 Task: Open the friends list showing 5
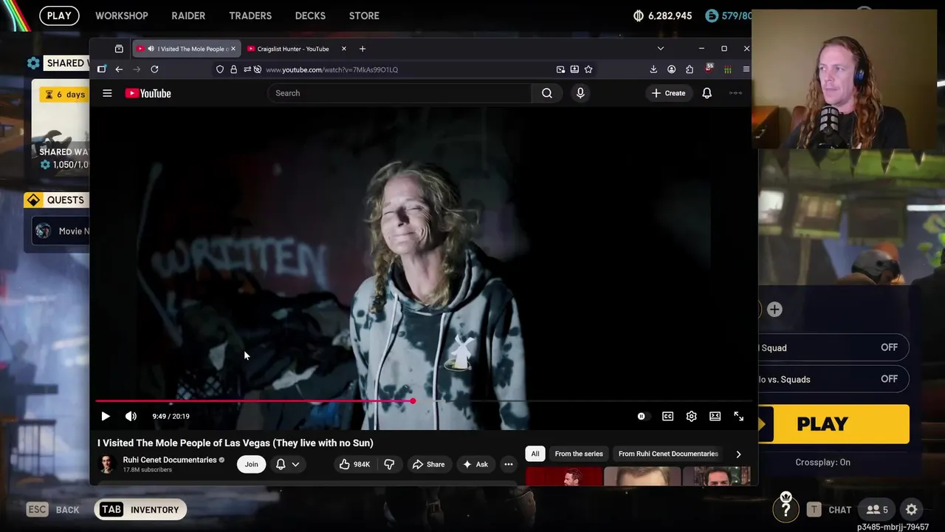click(877, 509)
